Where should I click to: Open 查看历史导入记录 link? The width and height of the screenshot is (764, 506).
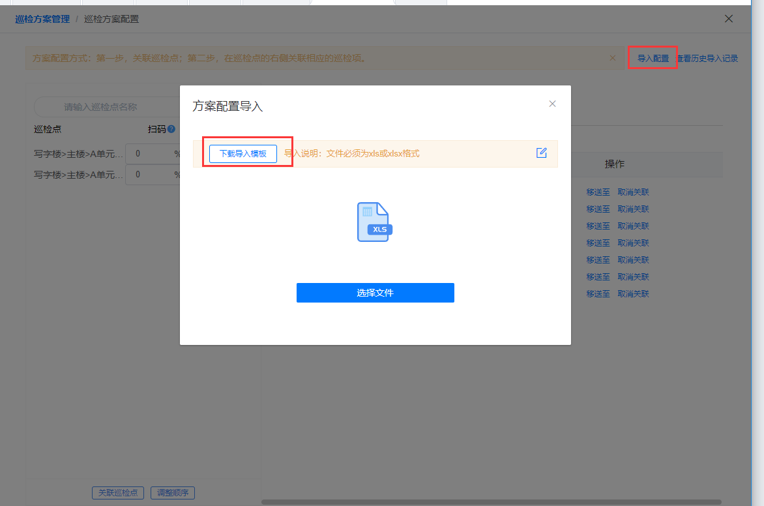(708, 59)
